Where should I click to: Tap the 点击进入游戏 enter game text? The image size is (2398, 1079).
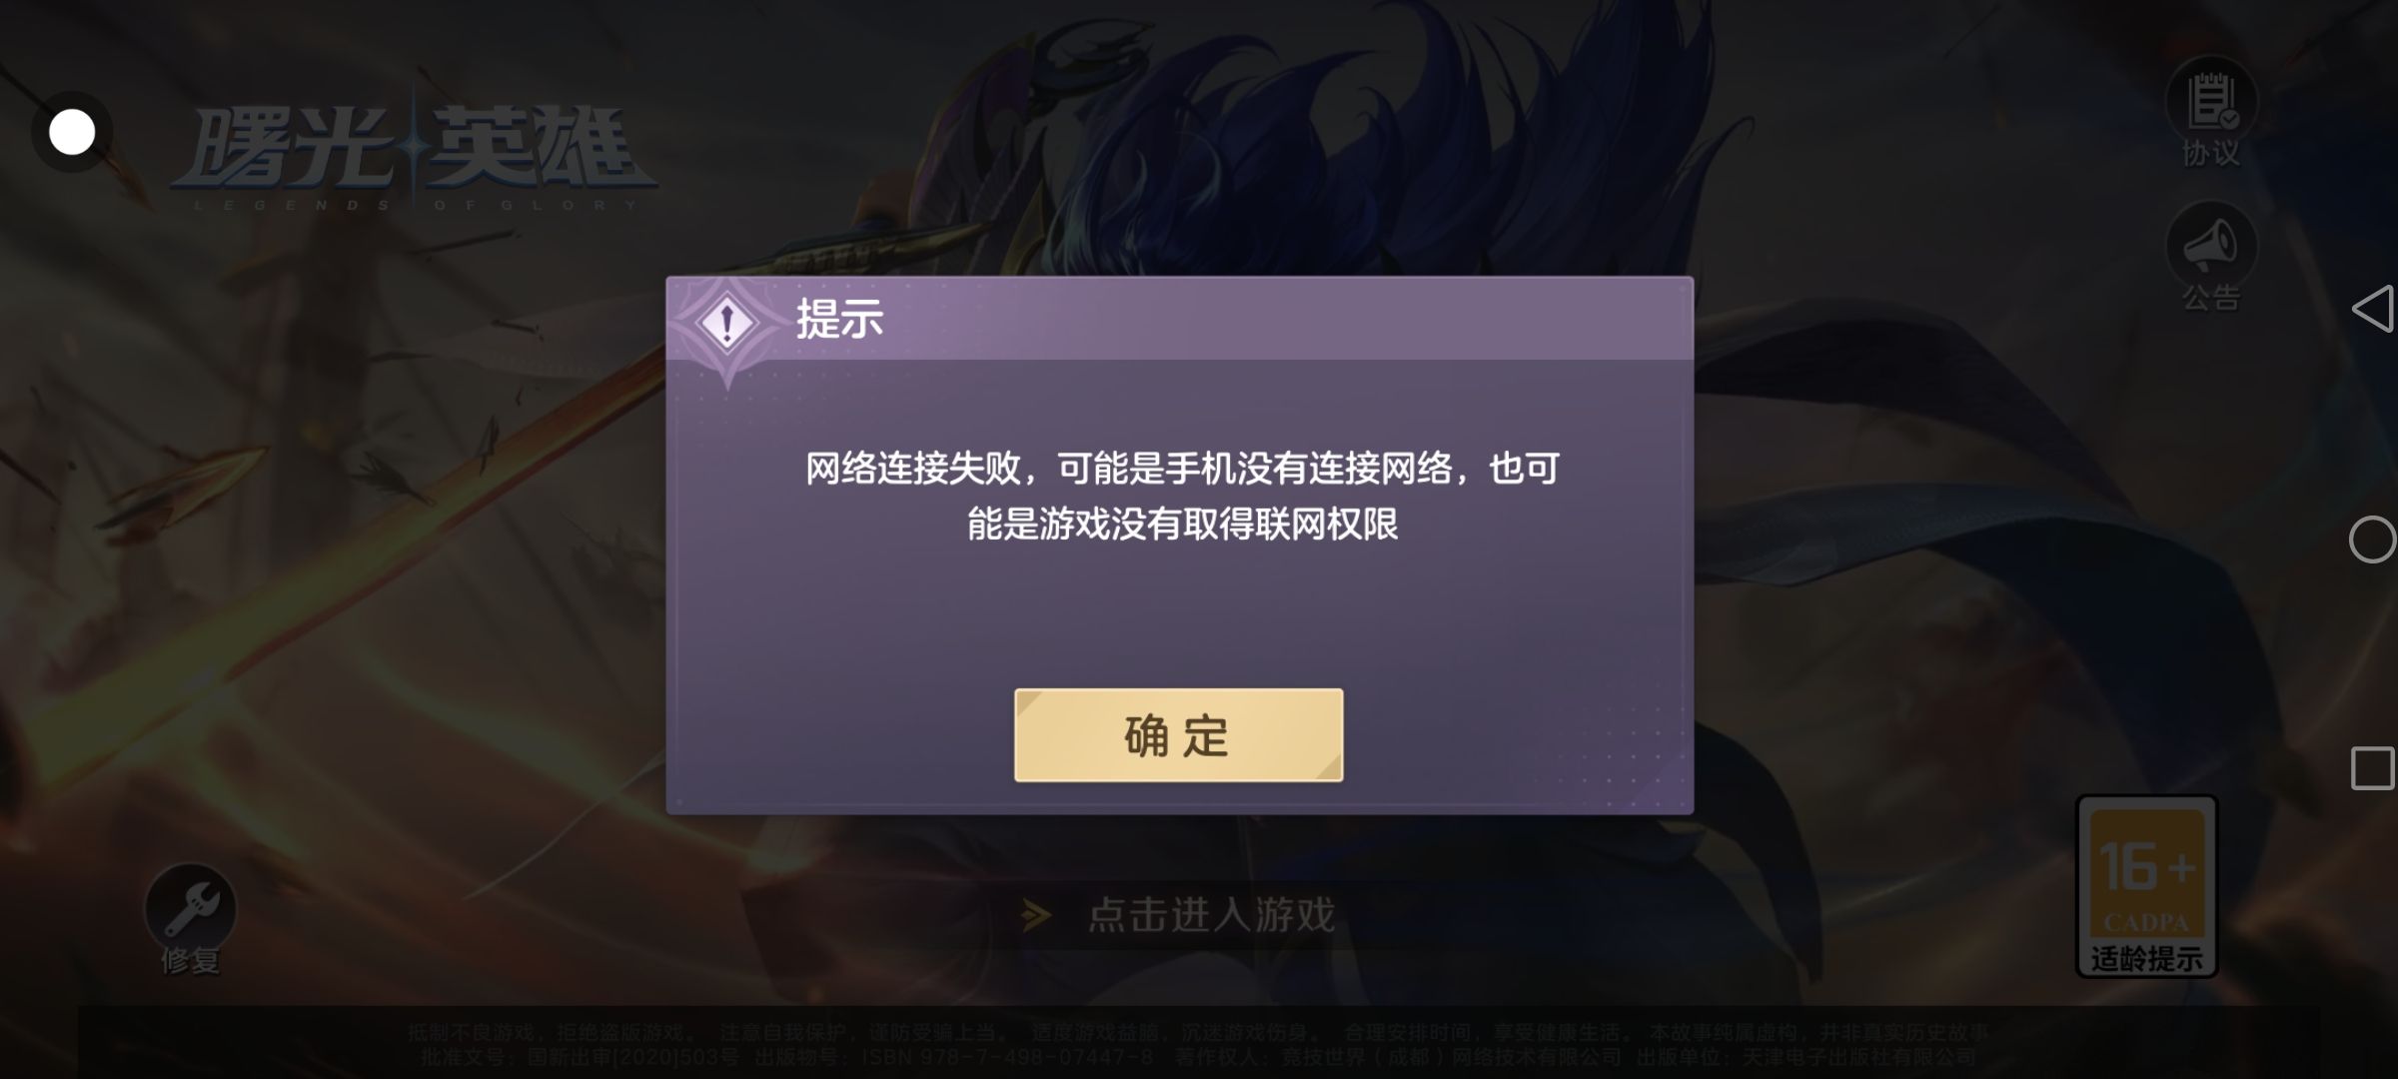coord(1211,914)
